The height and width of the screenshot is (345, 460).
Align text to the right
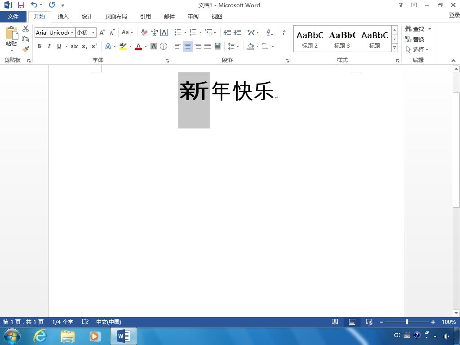(x=198, y=46)
